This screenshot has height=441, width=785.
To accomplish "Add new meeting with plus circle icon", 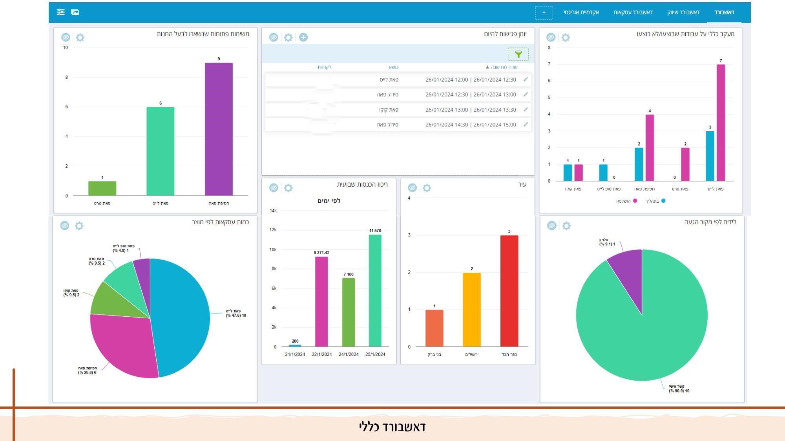I will coord(303,37).
